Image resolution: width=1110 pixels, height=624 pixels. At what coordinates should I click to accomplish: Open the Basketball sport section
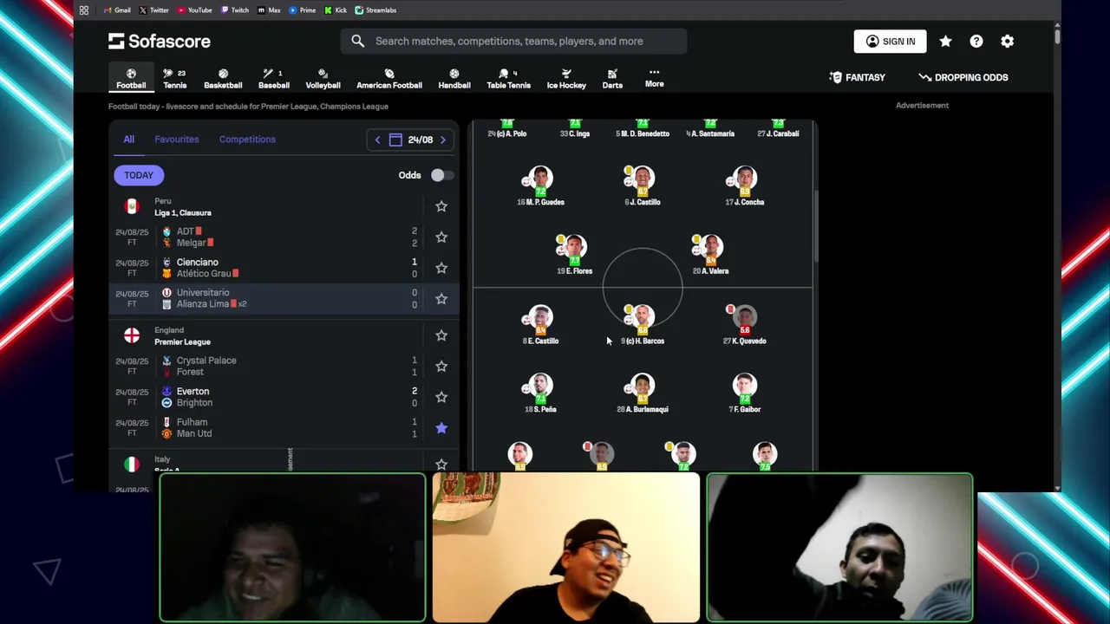point(223,78)
